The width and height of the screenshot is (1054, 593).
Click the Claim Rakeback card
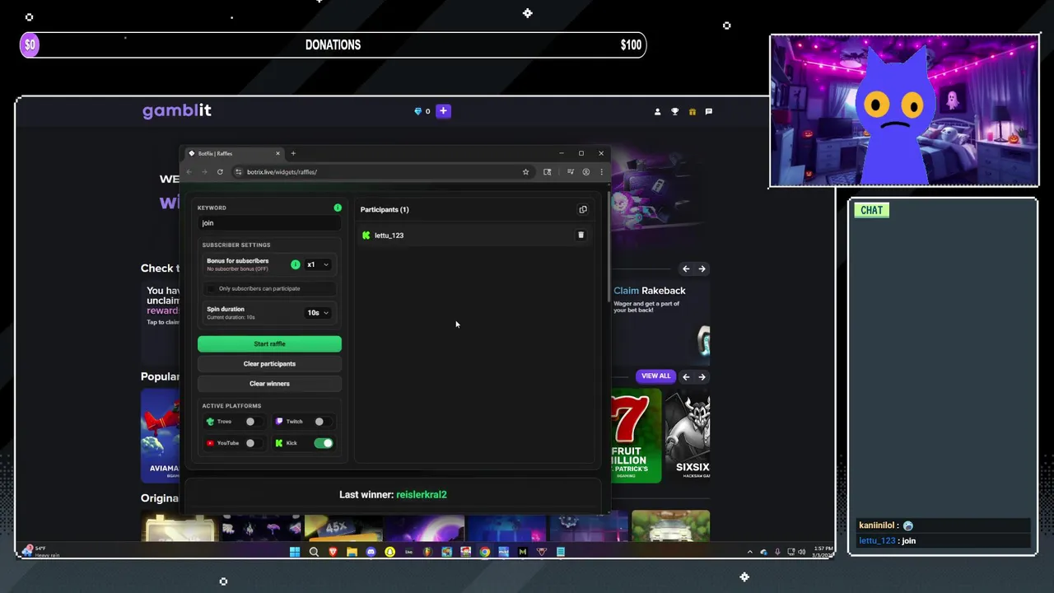(x=660, y=321)
